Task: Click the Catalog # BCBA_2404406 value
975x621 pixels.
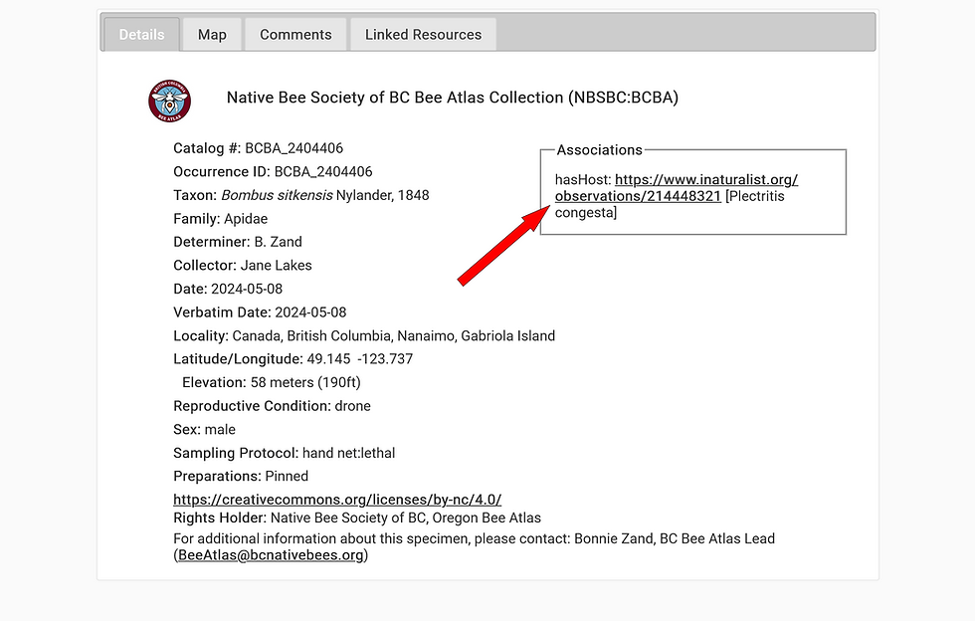Action: [295, 147]
